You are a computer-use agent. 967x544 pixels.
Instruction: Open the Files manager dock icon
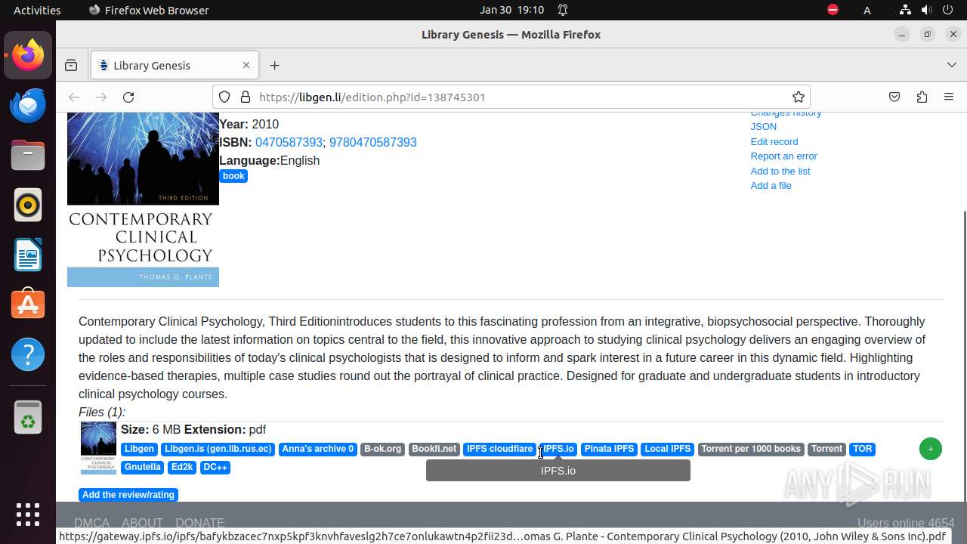coord(28,155)
